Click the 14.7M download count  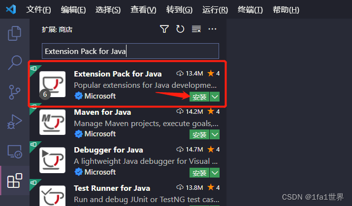click(194, 150)
